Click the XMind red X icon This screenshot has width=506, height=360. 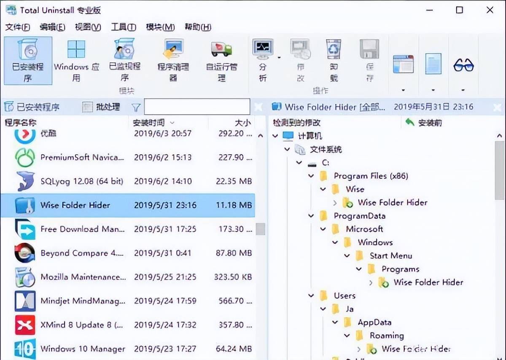(25, 325)
